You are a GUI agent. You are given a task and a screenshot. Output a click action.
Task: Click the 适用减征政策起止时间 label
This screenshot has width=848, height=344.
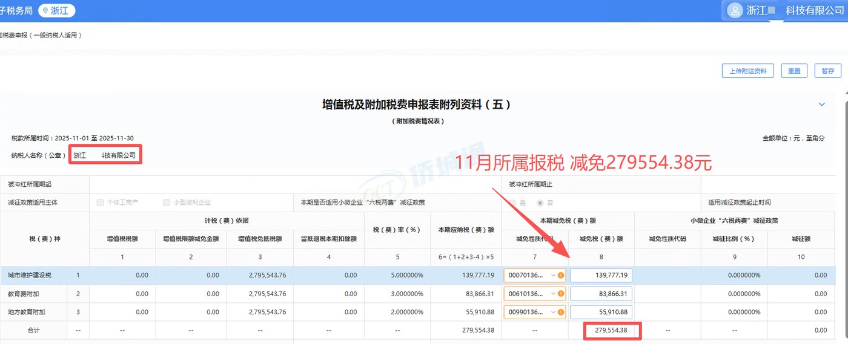(x=740, y=203)
